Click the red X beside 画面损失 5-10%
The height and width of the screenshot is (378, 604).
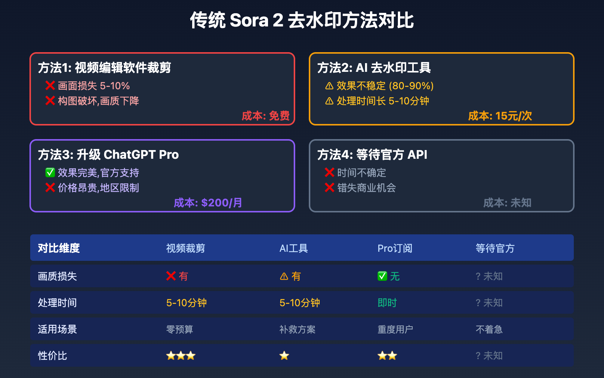click(50, 86)
